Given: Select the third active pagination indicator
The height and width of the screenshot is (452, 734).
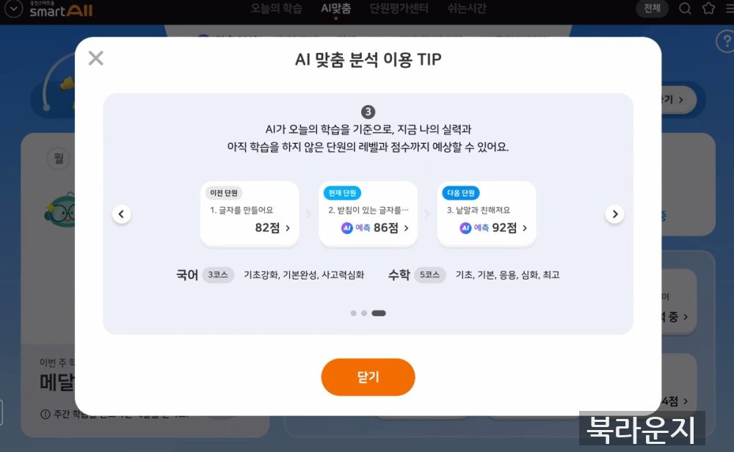Looking at the screenshot, I should 379,313.
